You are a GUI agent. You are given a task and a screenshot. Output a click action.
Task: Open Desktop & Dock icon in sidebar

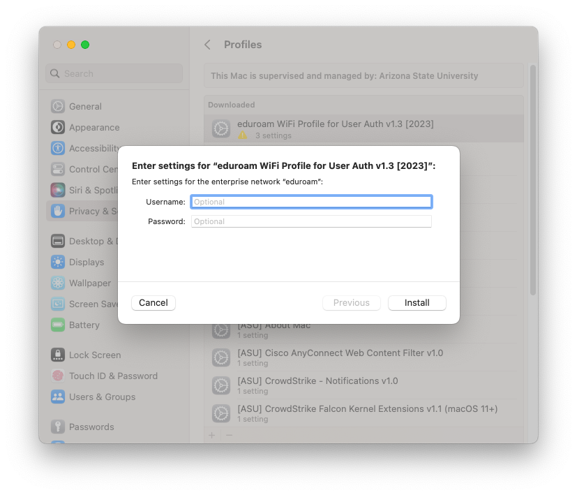58,242
